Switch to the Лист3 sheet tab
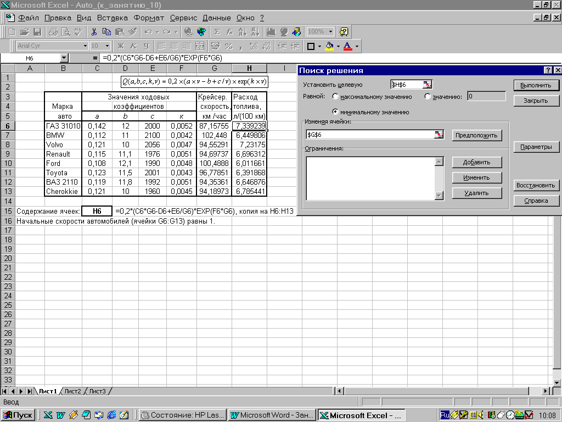 pyautogui.click(x=98, y=391)
